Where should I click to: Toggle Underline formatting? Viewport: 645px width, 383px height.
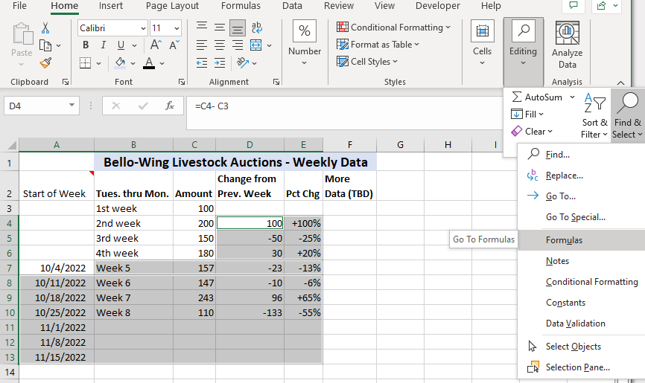tap(121, 45)
